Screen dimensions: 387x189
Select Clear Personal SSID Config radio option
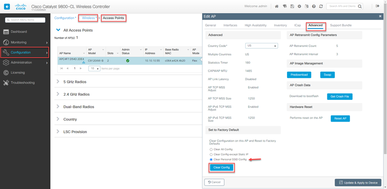click(211, 160)
